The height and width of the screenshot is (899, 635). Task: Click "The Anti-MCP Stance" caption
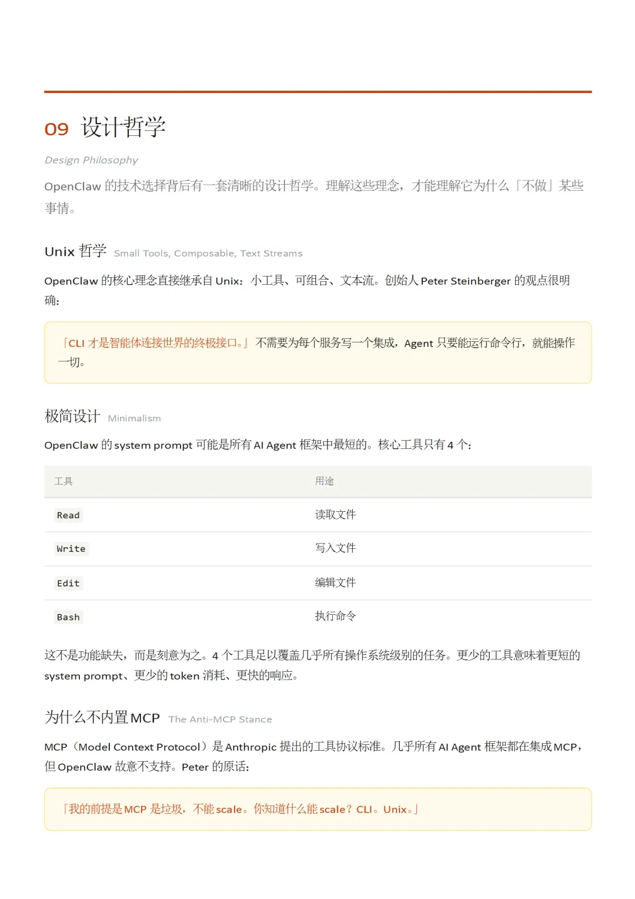tap(220, 720)
